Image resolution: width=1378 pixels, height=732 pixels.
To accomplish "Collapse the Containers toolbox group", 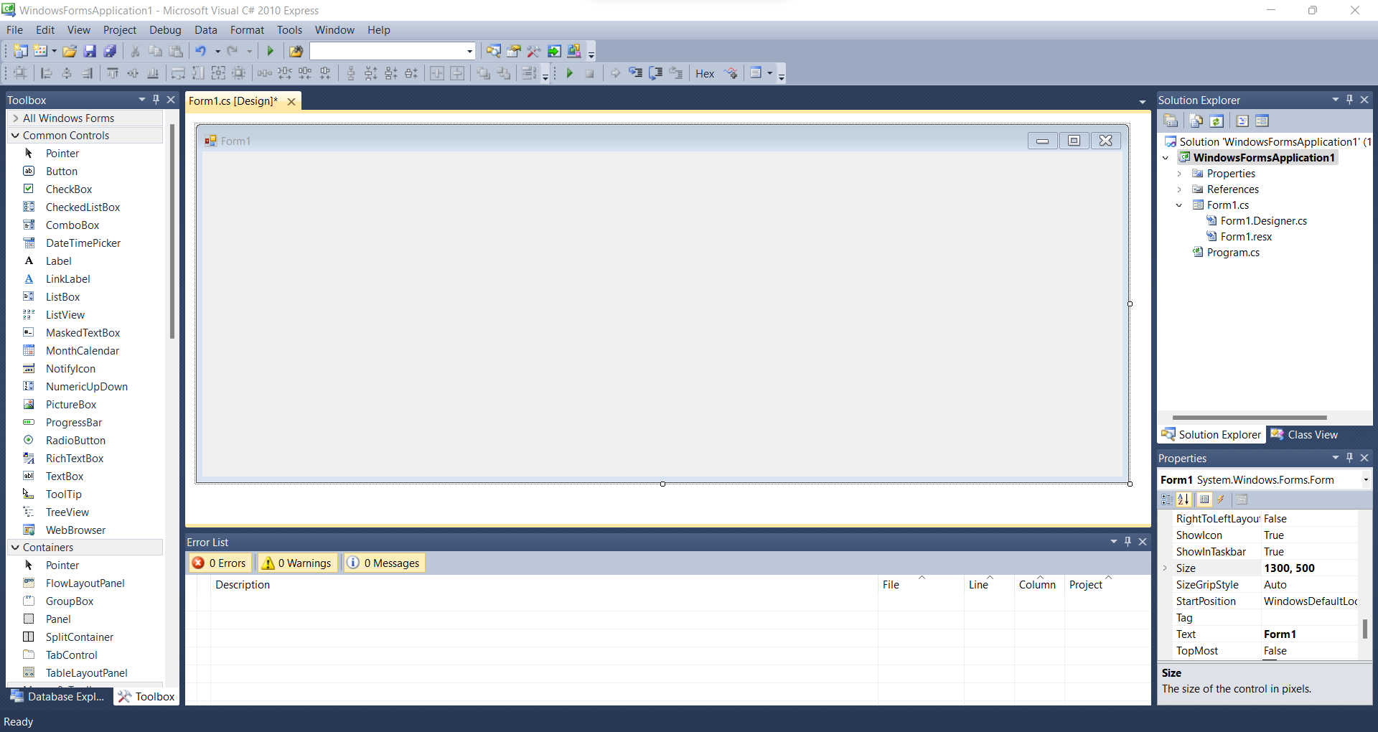I will point(15,548).
